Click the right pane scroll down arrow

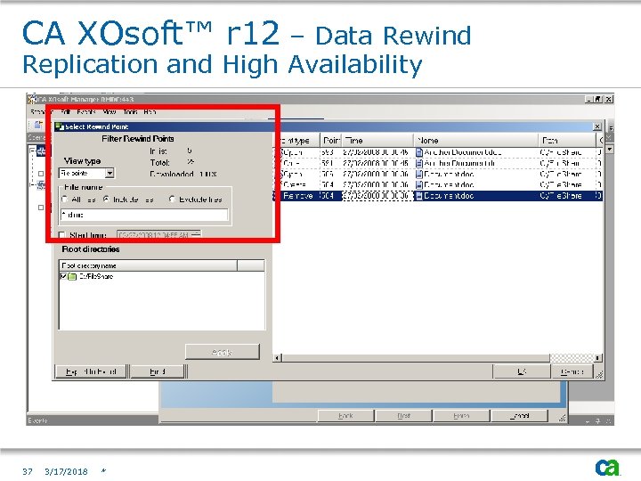click(x=610, y=150)
